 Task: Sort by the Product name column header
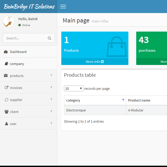(146, 100)
